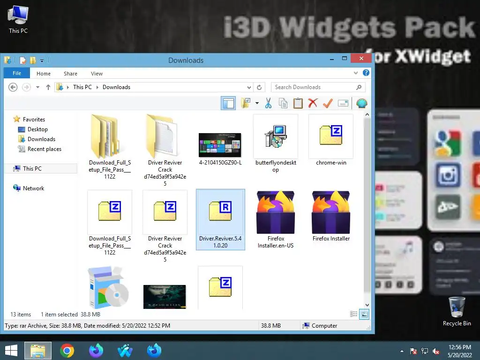Select the Firefox Installer file
Screen dimensions: 480x360
331,216
